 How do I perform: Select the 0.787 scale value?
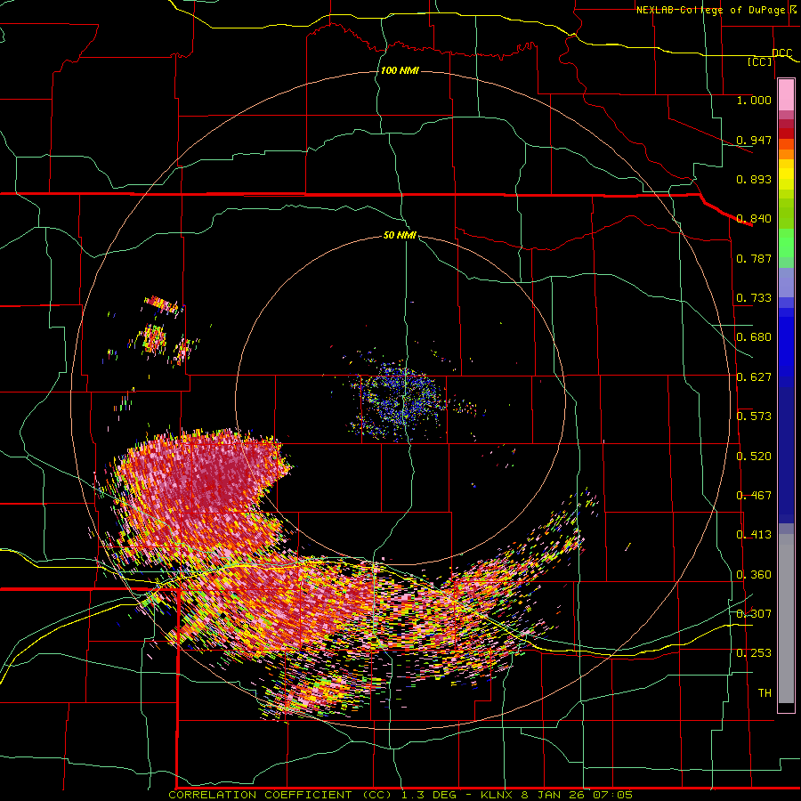point(754,258)
